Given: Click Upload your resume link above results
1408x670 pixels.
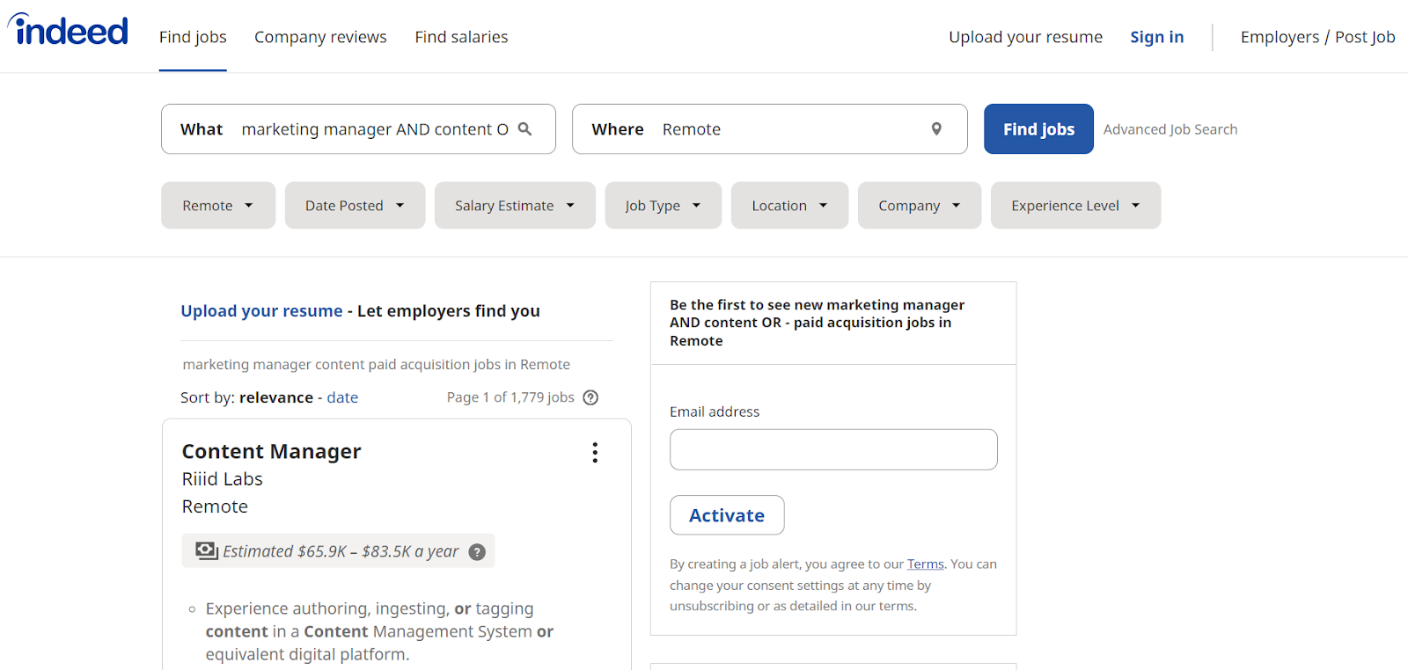Looking at the screenshot, I should 261,310.
